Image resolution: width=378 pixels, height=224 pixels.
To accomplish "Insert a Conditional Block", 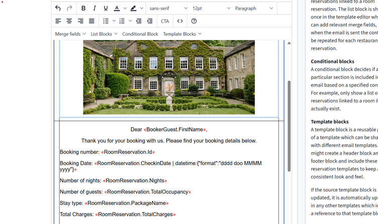I will (x=140, y=34).
